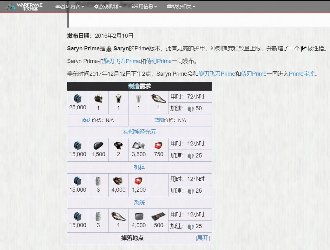330x250 pixels.
Task: Select the pale systems component icon in top row
Action: (x=138, y=98)
